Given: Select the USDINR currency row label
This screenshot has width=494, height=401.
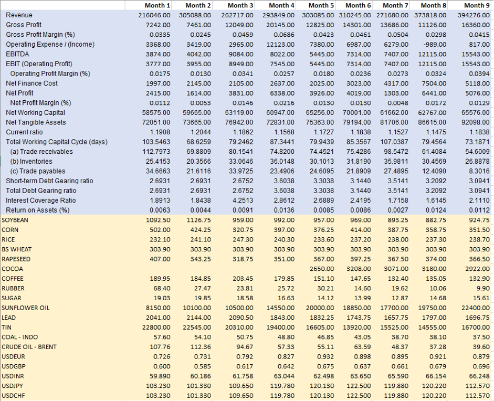Looking at the screenshot, I should tap(13, 376).
